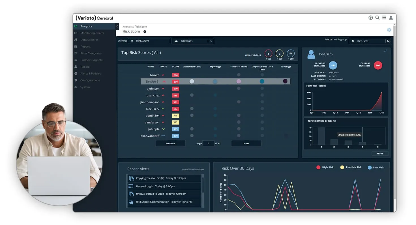Open the hamburger menu icon
Image resolution: width=416 pixels, height=225 pixels.
coord(384,18)
